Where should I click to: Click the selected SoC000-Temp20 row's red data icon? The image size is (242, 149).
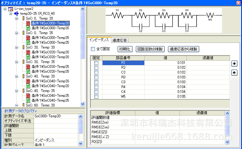(x=28, y=23)
